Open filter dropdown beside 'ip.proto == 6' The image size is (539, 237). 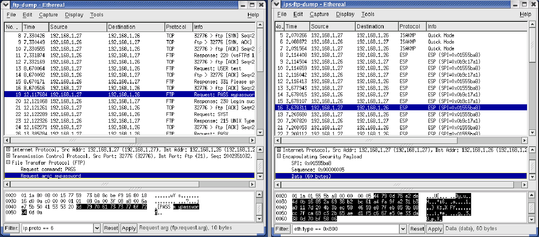[97, 228]
